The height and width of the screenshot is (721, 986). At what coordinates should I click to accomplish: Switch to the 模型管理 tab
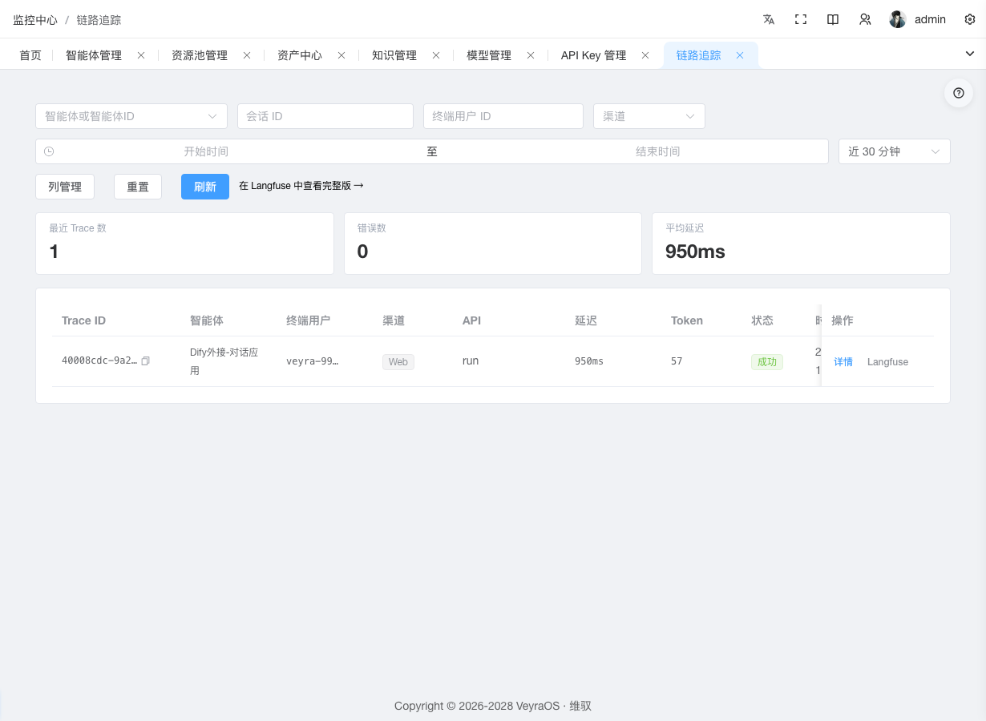pos(489,55)
